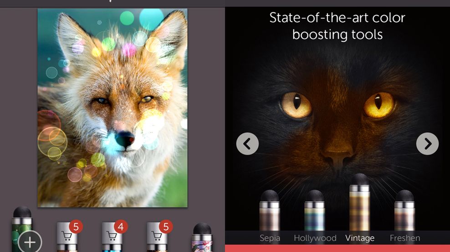Add a new brush with plus button
The width and height of the screenshot is (450, 252).
point(30,242)
